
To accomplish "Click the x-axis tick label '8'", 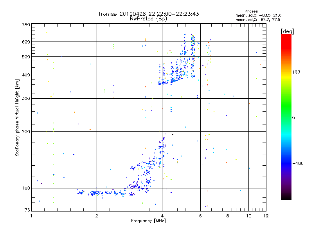I will click(228, 216).
